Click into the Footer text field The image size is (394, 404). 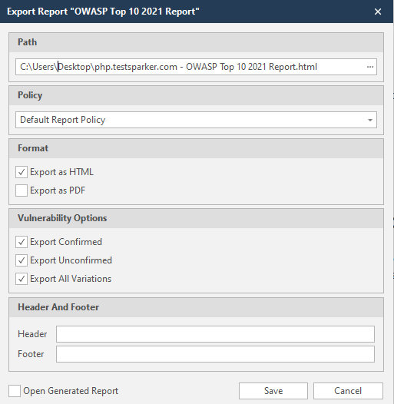pyautogui.click(x=215, y=354)
